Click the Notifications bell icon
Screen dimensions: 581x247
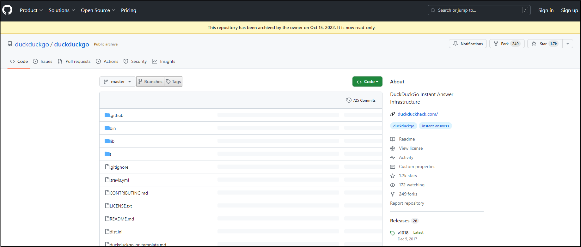456,44
